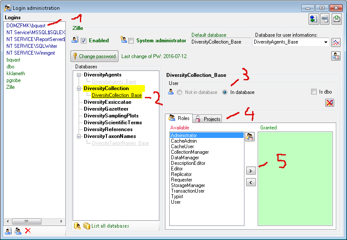Check the Is dbo checkbox
Image resolution: width=347 pixels, height=240 pixels.
(x=314, y=92)
